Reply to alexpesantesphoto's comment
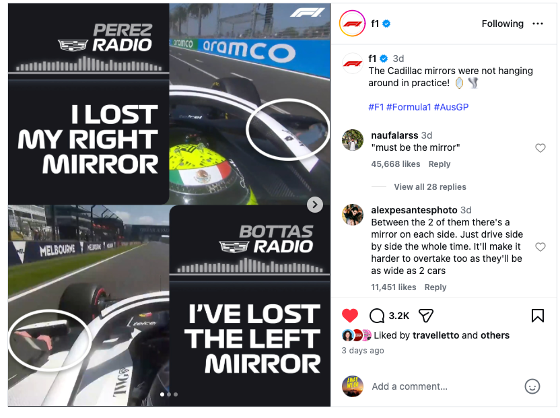Screen dimensions: 560x418 (x=435, y=287)
